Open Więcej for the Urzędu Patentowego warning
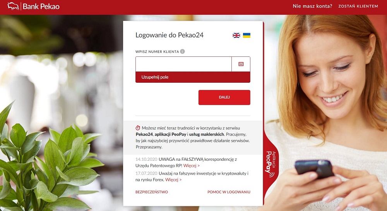Image resolution: width=387 pixels, height=211 pixels. [x=192, y=166]
